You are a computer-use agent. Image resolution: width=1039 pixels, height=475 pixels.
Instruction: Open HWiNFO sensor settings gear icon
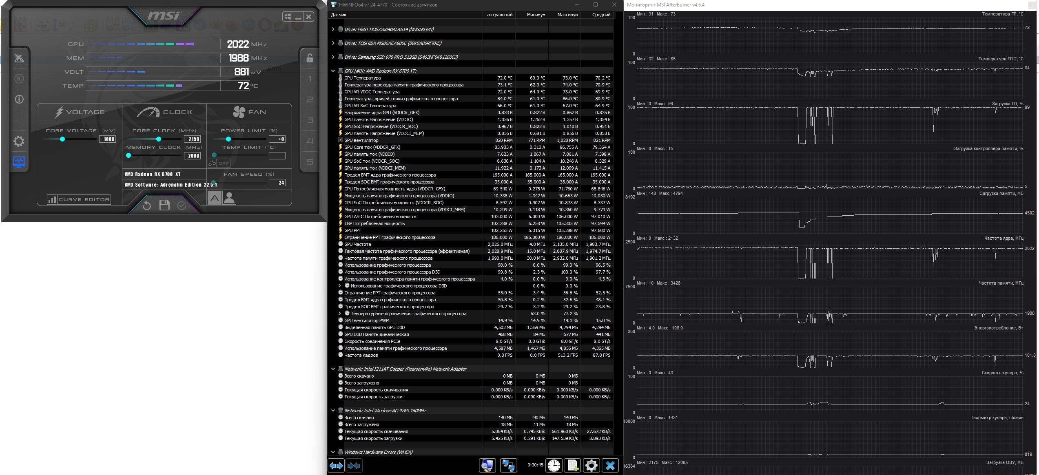point(591,465)
